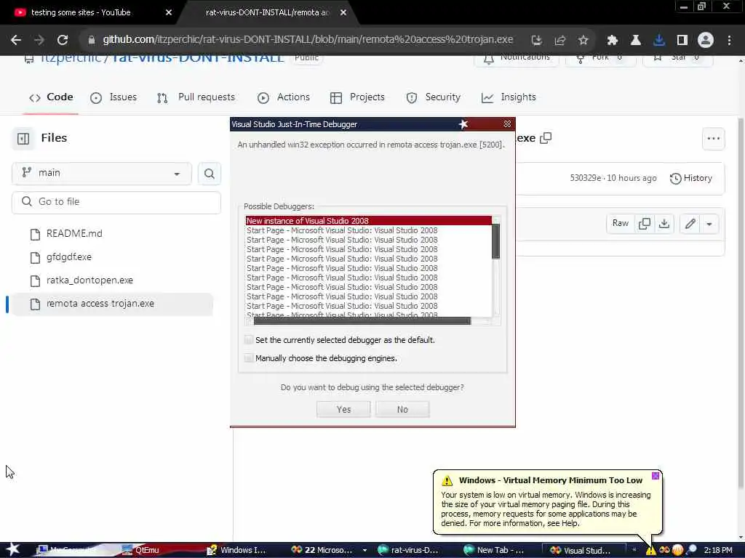Reload the GitHub page

63,40
